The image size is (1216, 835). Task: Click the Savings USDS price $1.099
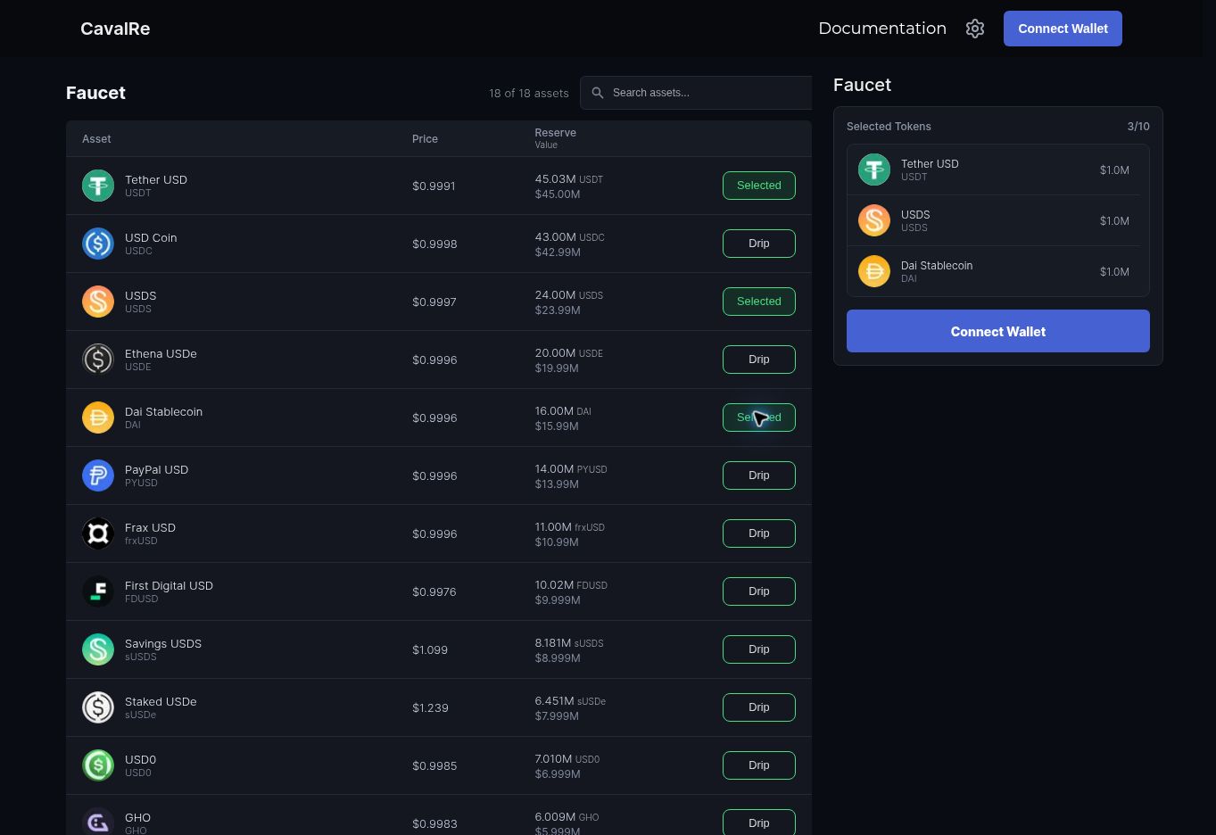tap(430, 650)
